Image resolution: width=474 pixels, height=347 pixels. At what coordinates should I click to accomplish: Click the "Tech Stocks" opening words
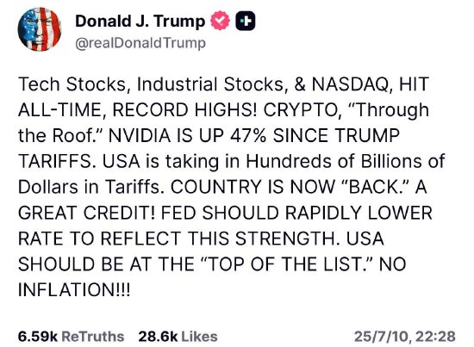pos(72,84)
